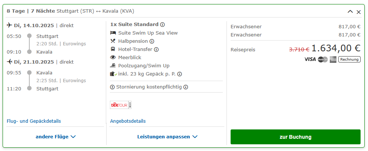Image resolution: width=368 pixels, height=151 pixels.
Task: Open Flug- und Gepäckdetails link
Action: pos(34,121)
